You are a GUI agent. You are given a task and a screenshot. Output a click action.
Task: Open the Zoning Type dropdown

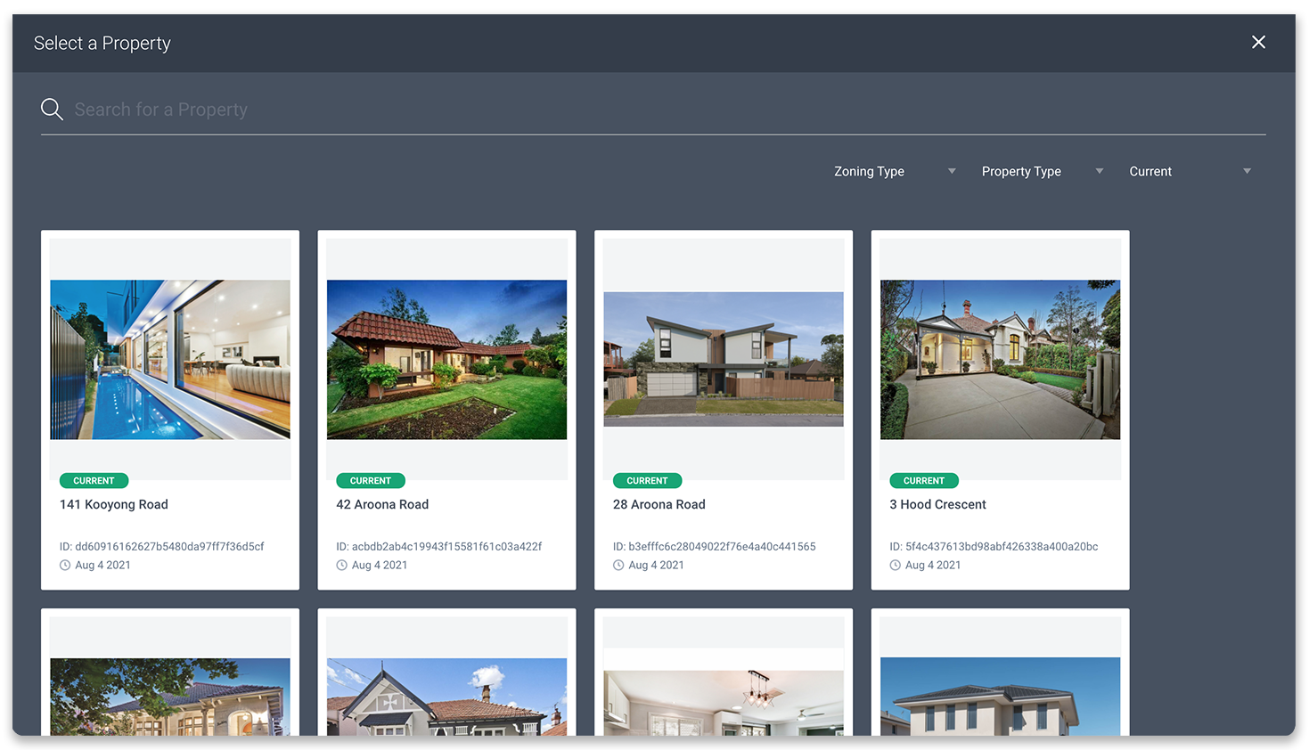895,171
